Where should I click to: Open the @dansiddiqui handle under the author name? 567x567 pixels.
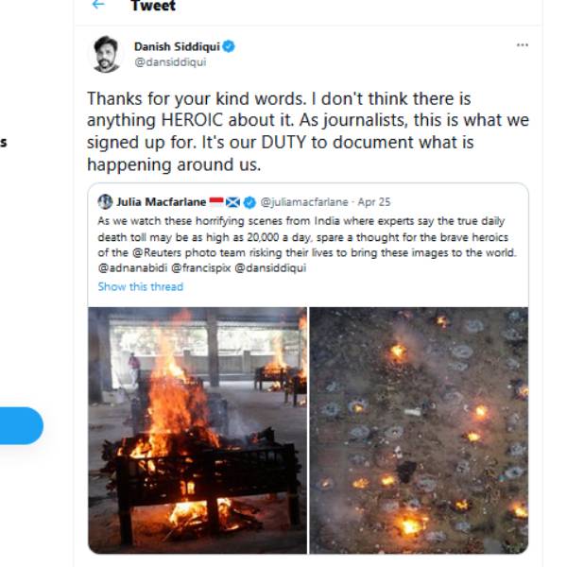point(170,62)
